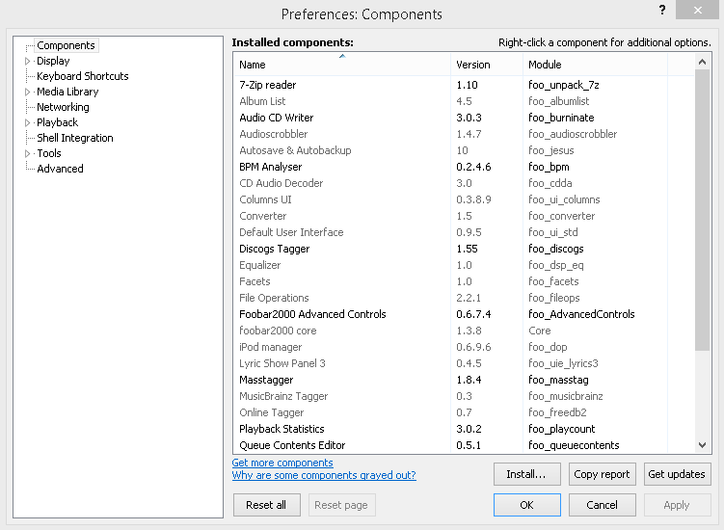724x530 pixels.
Task: Click the Copy report button
Action: (602, 474)
